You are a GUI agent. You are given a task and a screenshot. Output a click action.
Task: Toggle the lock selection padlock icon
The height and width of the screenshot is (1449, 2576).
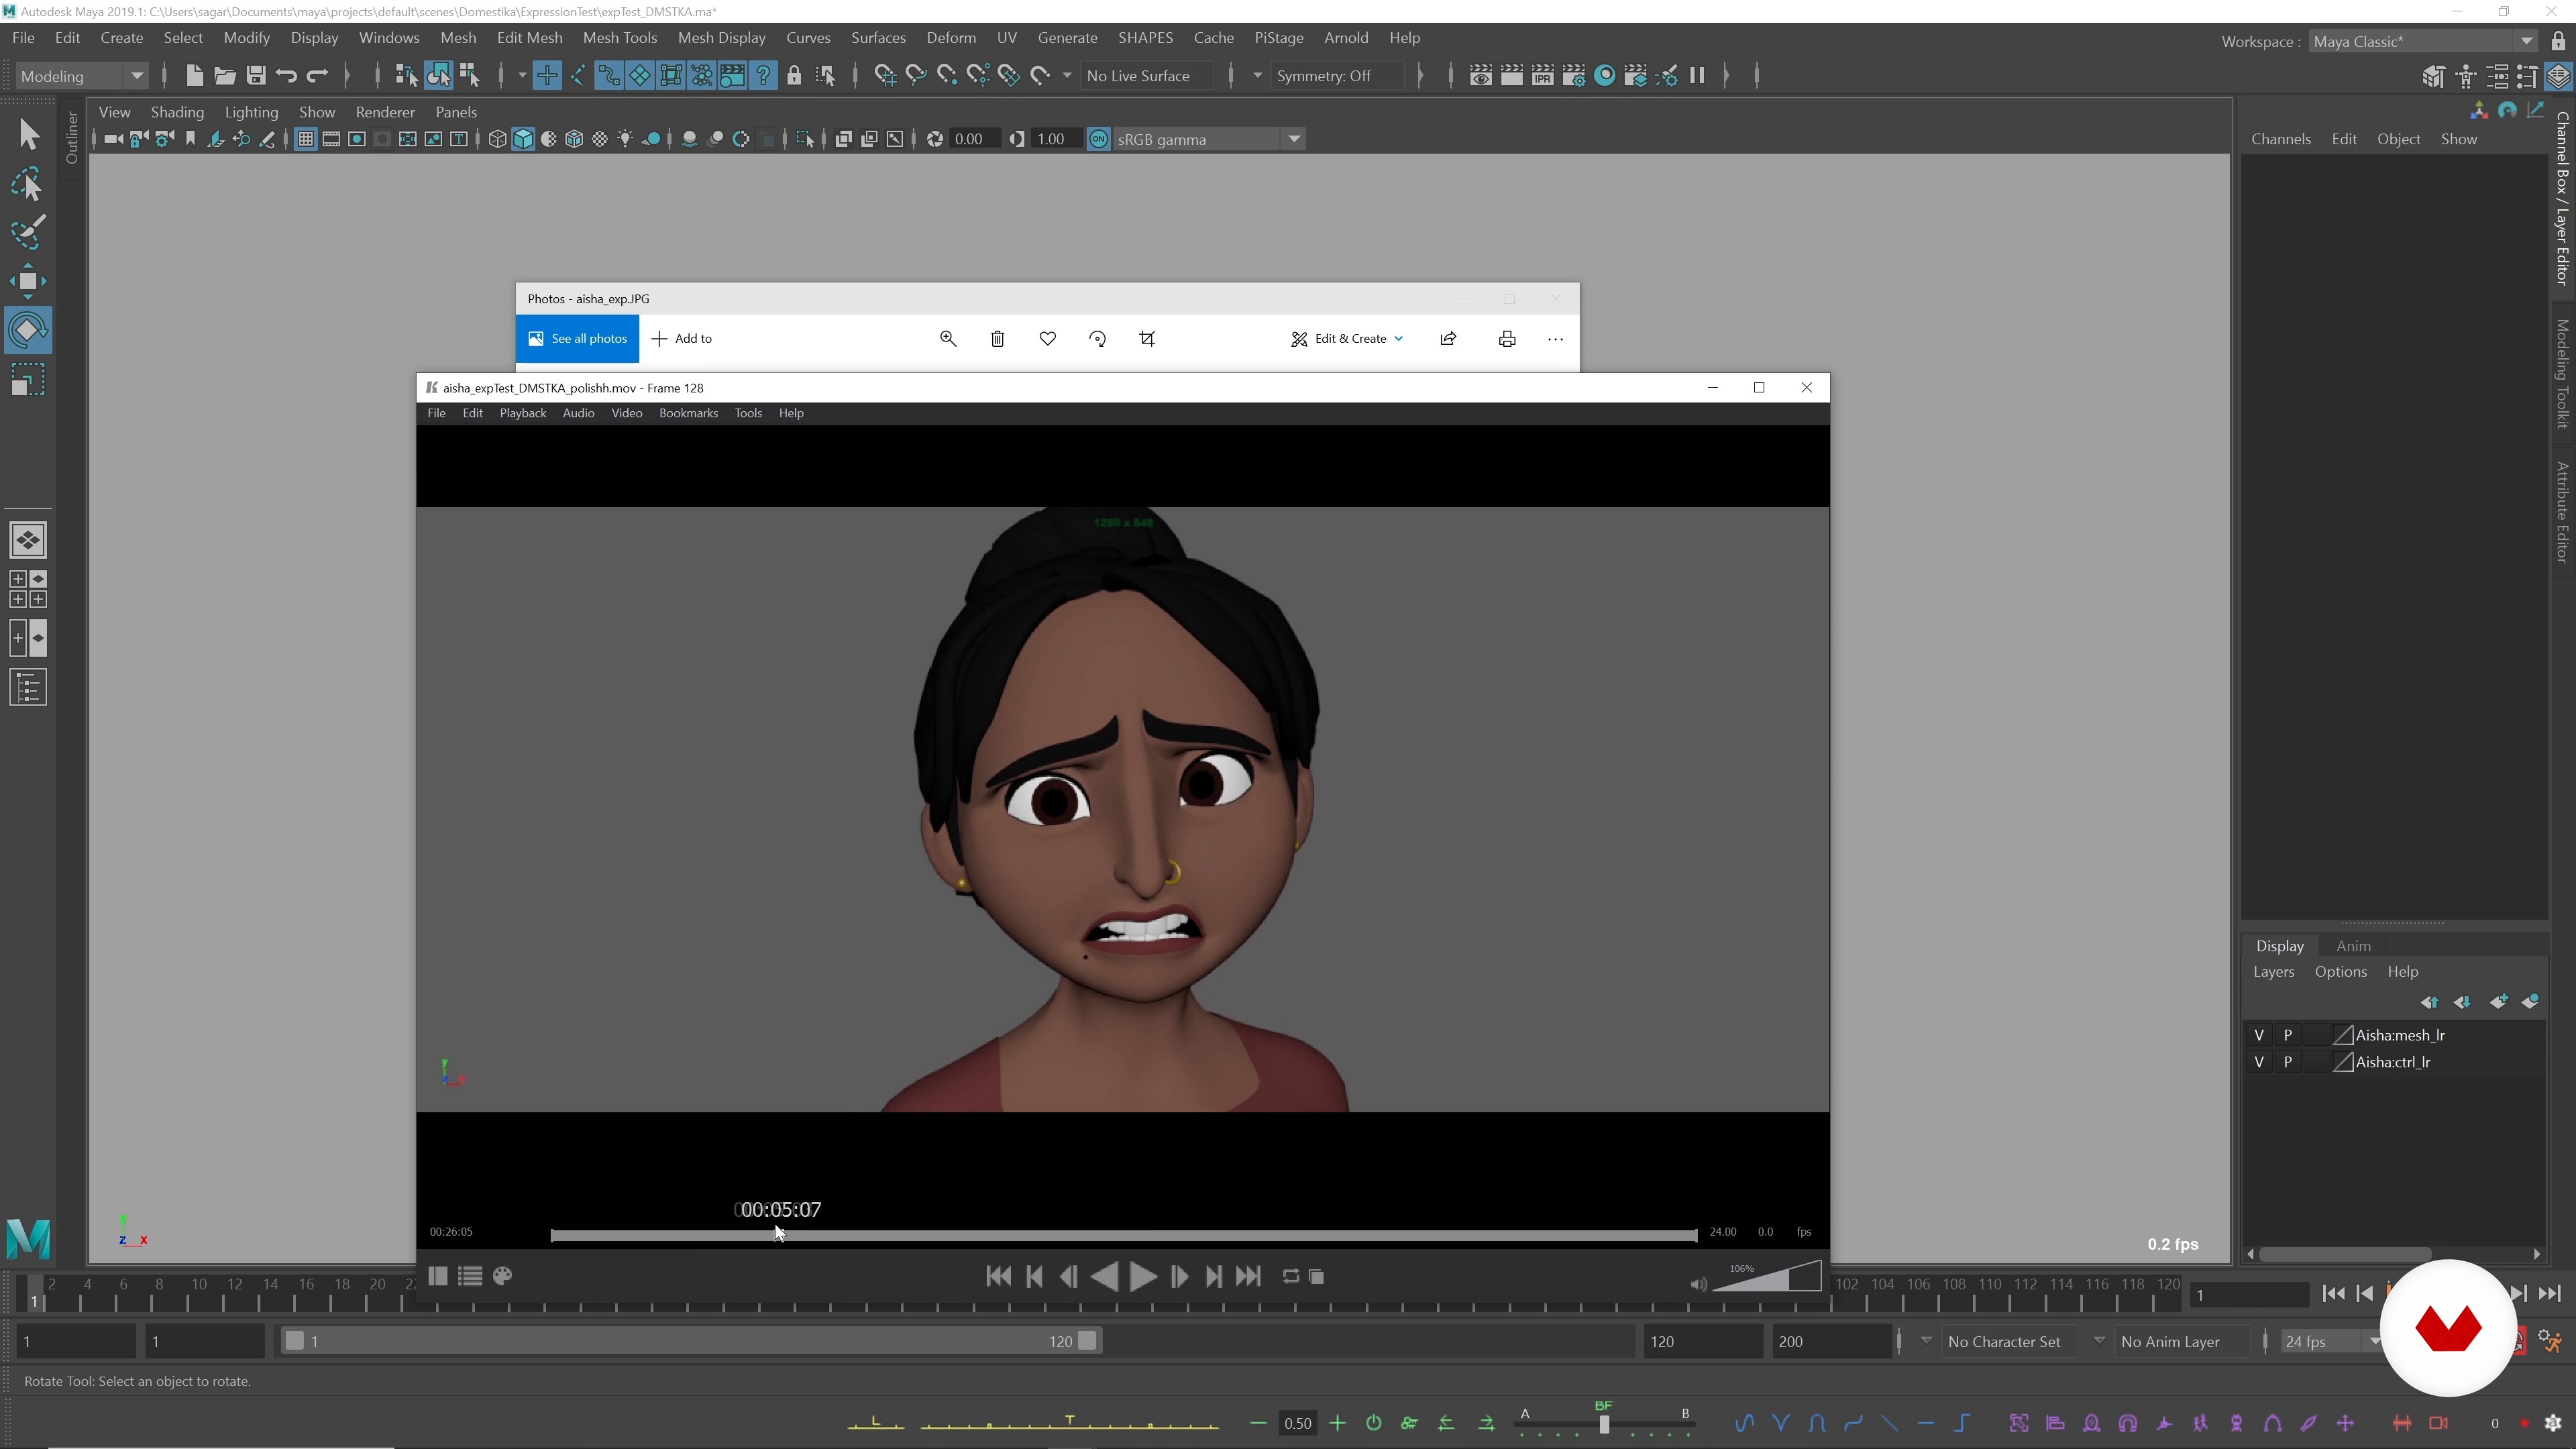click(794, 75)
